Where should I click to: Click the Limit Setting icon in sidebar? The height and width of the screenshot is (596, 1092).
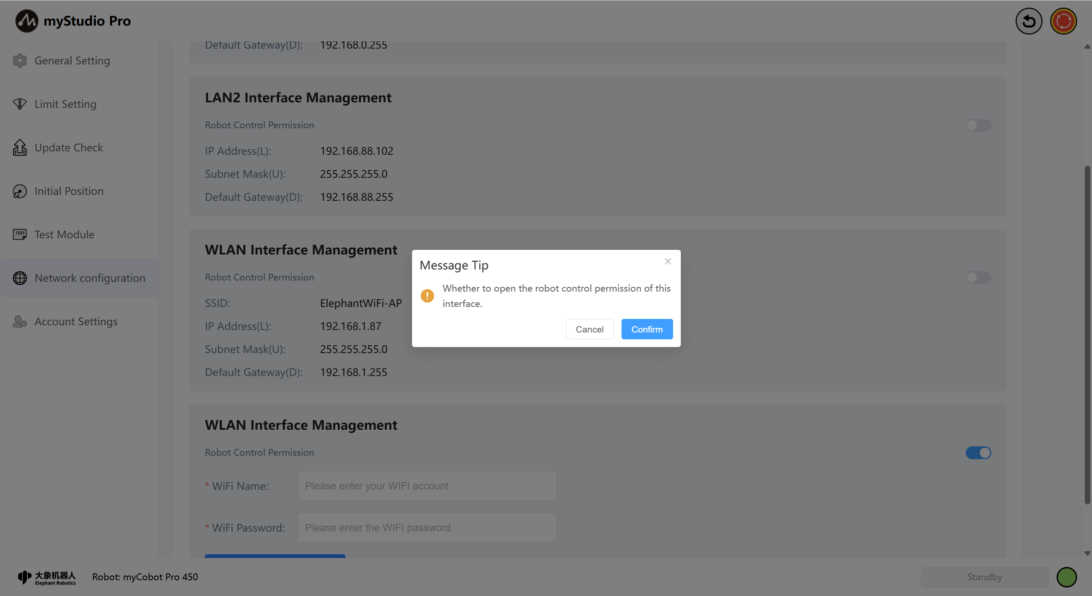click(x=20, y=104)
